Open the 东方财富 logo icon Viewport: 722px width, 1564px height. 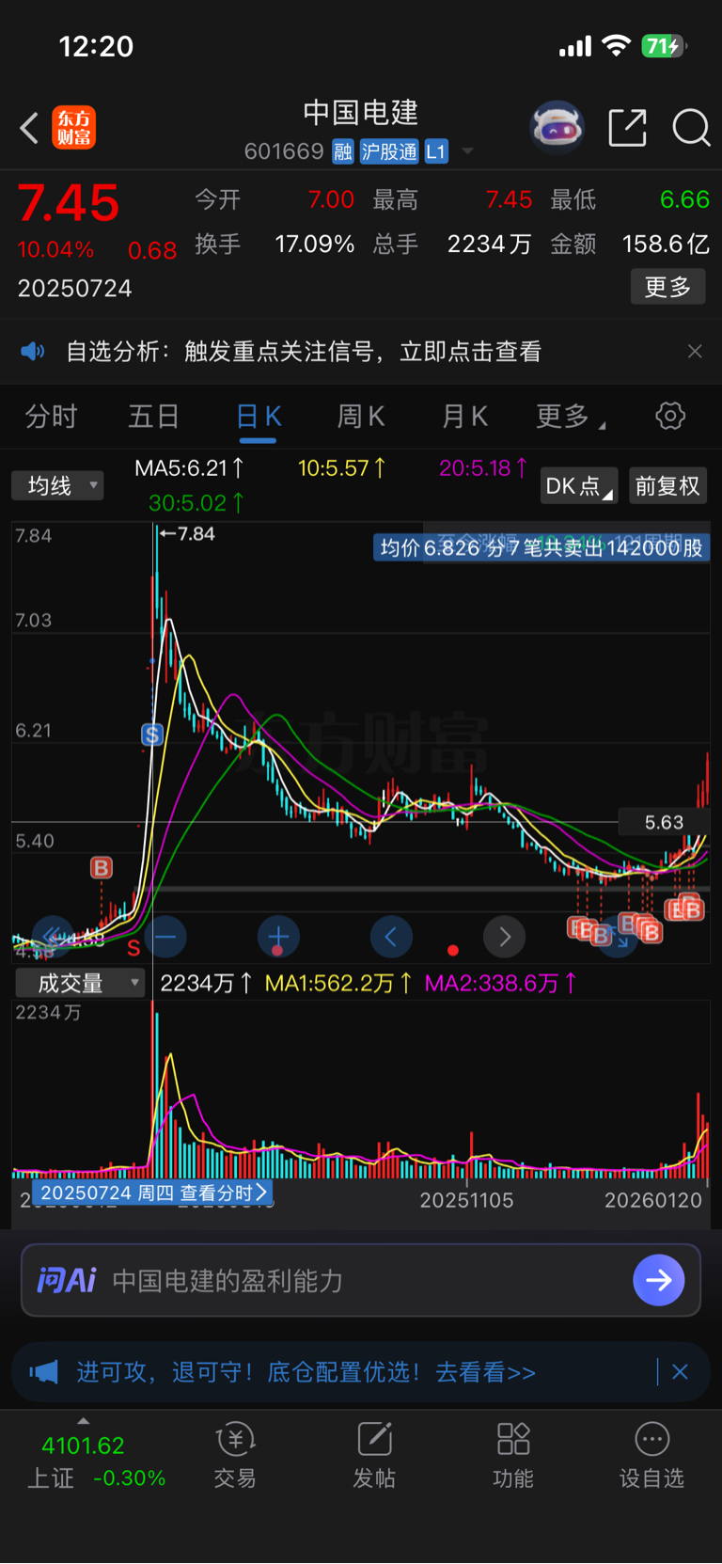(73, 128)
